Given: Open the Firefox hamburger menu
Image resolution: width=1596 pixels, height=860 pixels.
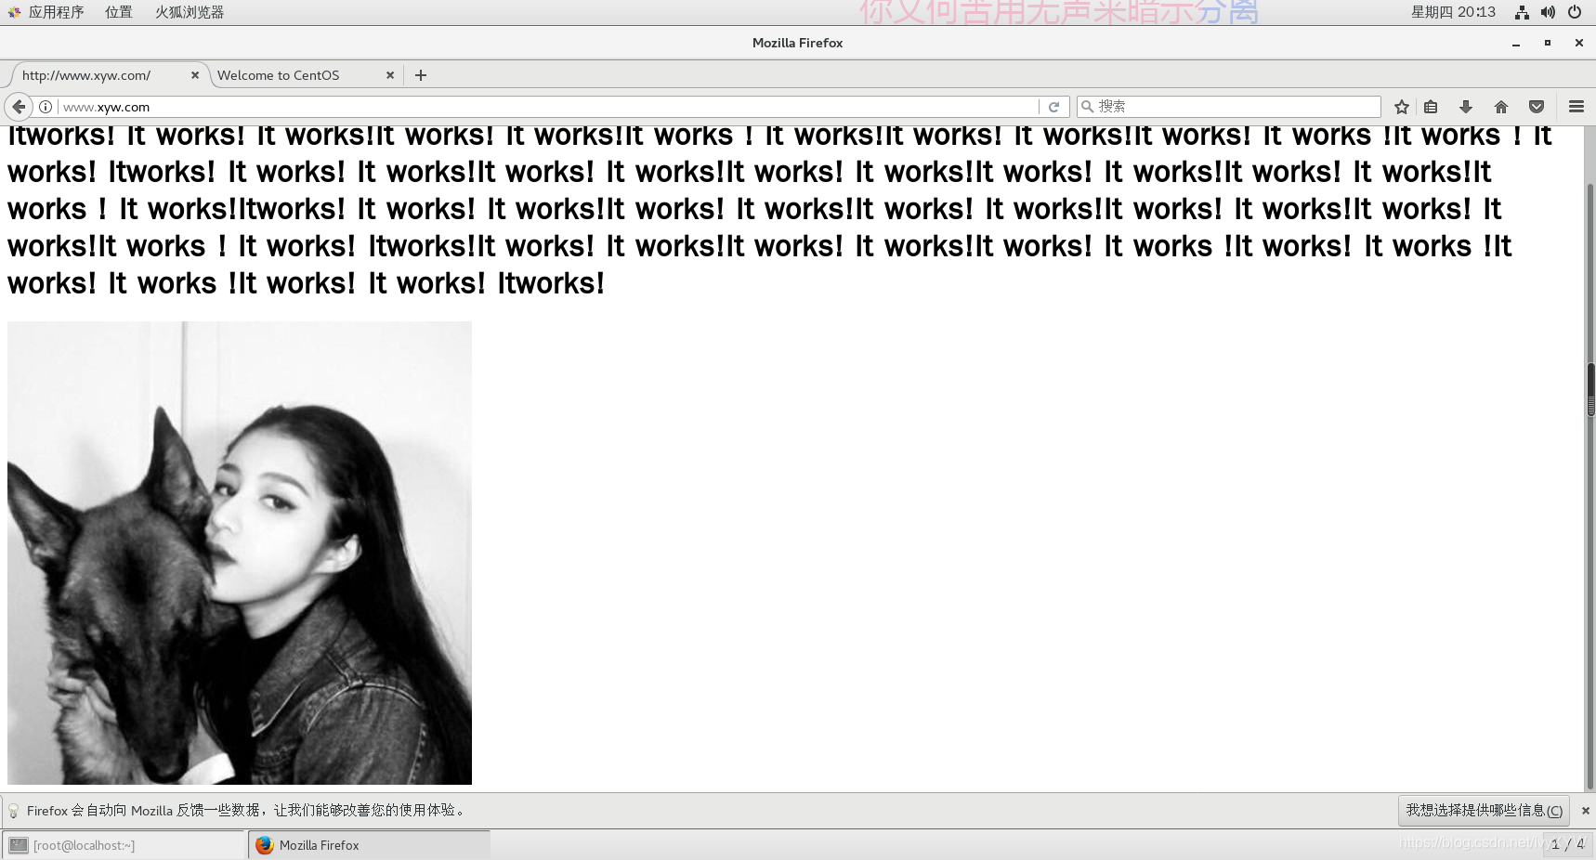Looking at the screenshot, I should point(1576,107).
